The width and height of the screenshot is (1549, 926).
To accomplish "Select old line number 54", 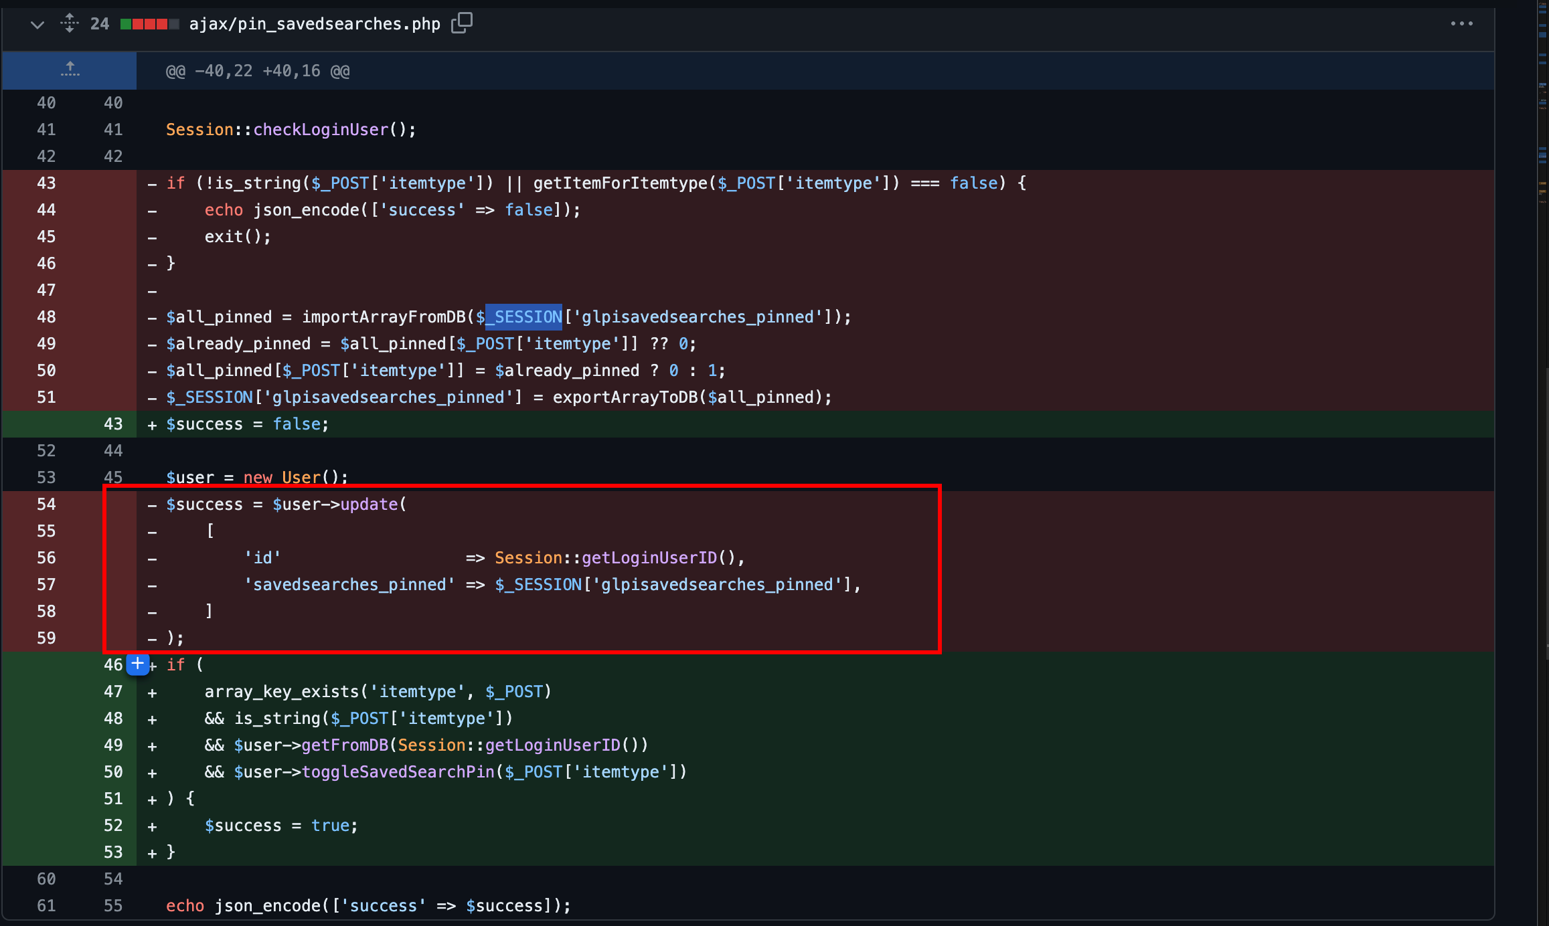I will [46, 504].
